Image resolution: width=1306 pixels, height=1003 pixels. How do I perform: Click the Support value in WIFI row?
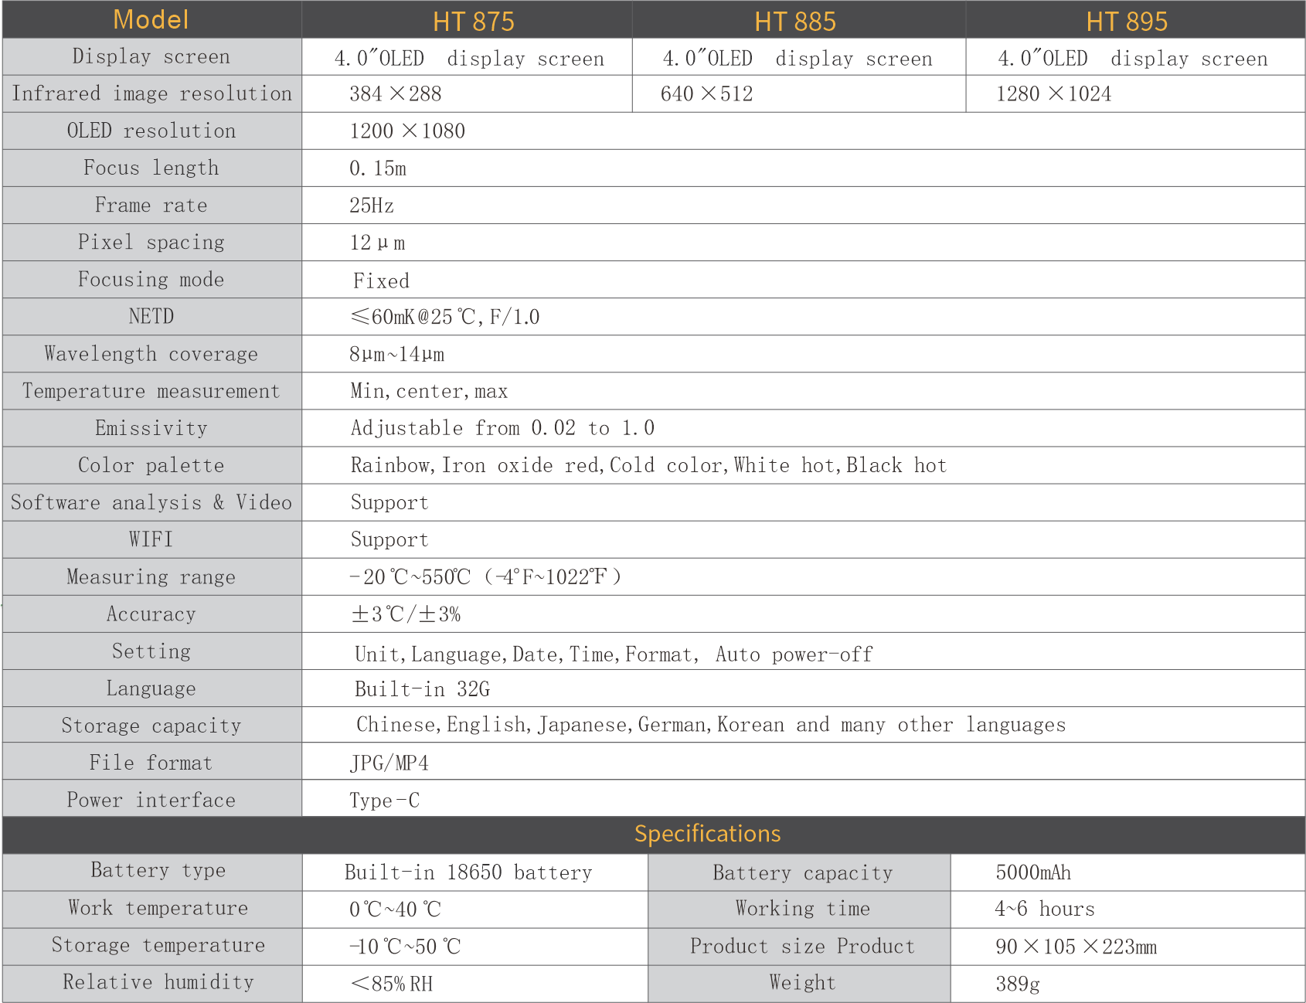pyautogui.click(x=389, y=539)
